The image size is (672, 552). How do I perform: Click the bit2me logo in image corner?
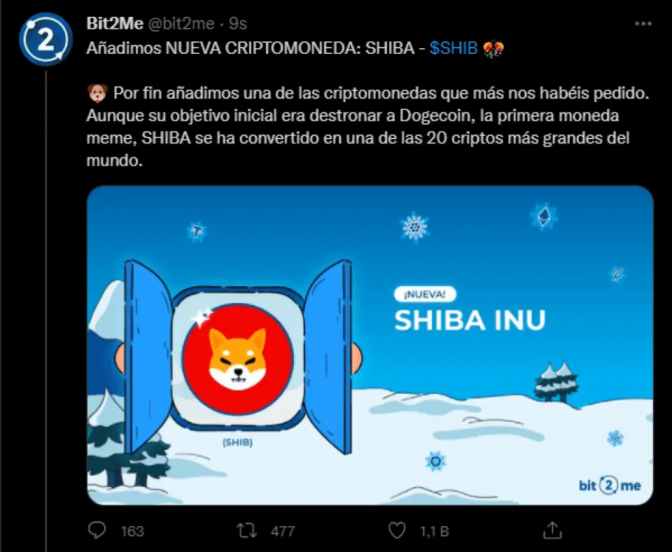point(610,486)
